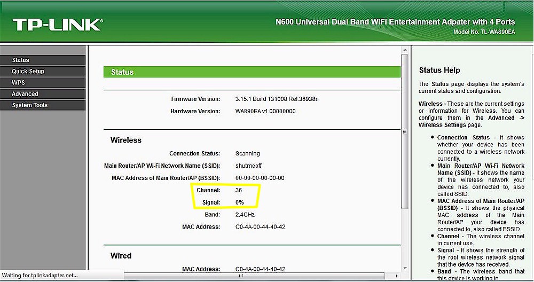Screen dimensions: 534x282
Task: Click the Channel help bullet in Status Help
Action: (481, 240)
